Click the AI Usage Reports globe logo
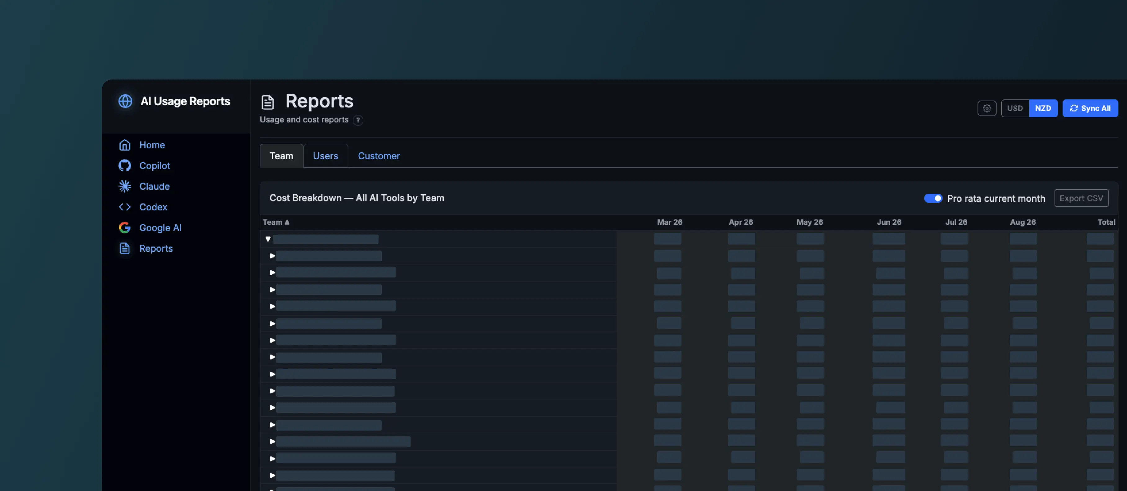1127x491 pixels. pos(125,101)
